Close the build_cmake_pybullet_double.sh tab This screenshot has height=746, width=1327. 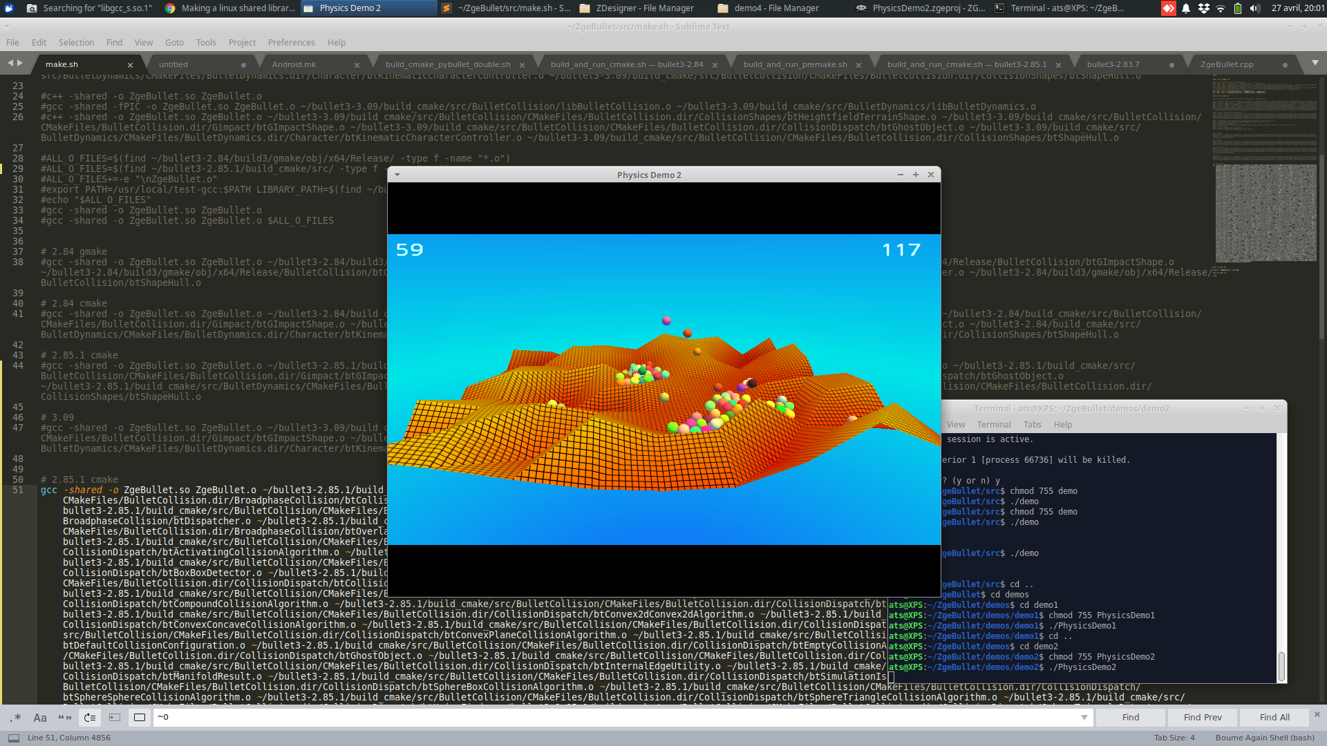[522, 65]
